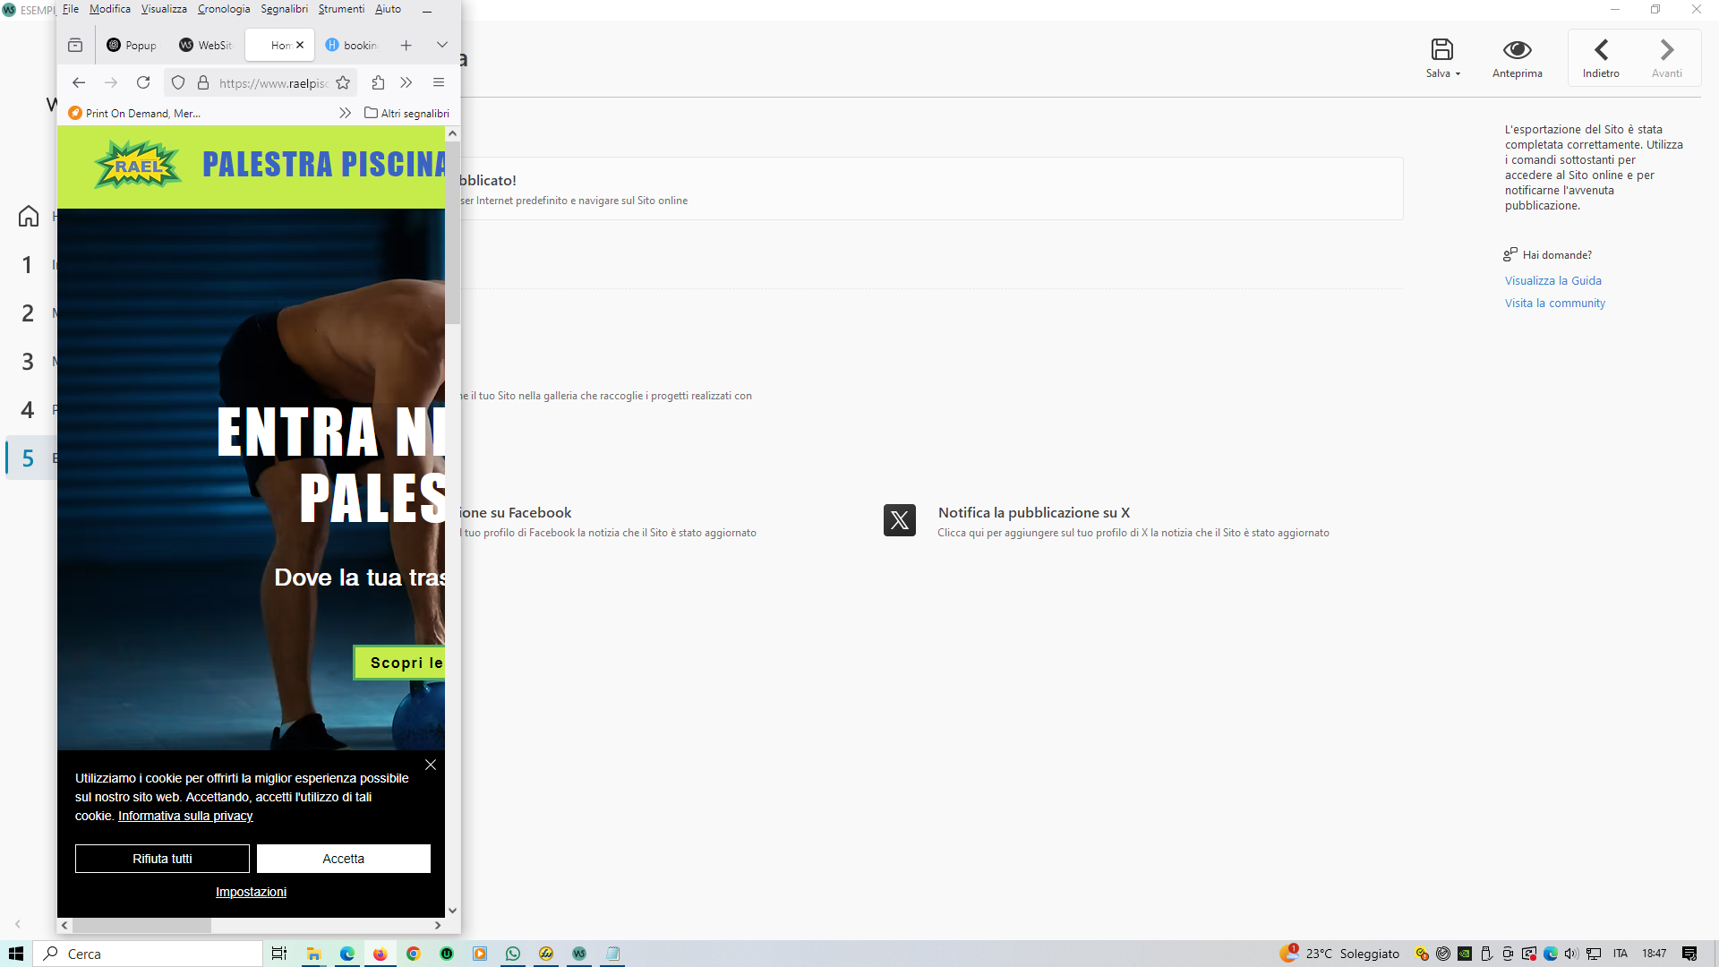This screenshot has width=1719, height=967.
Task: Select step 4 in the sidebar
Action: [28, 410]
